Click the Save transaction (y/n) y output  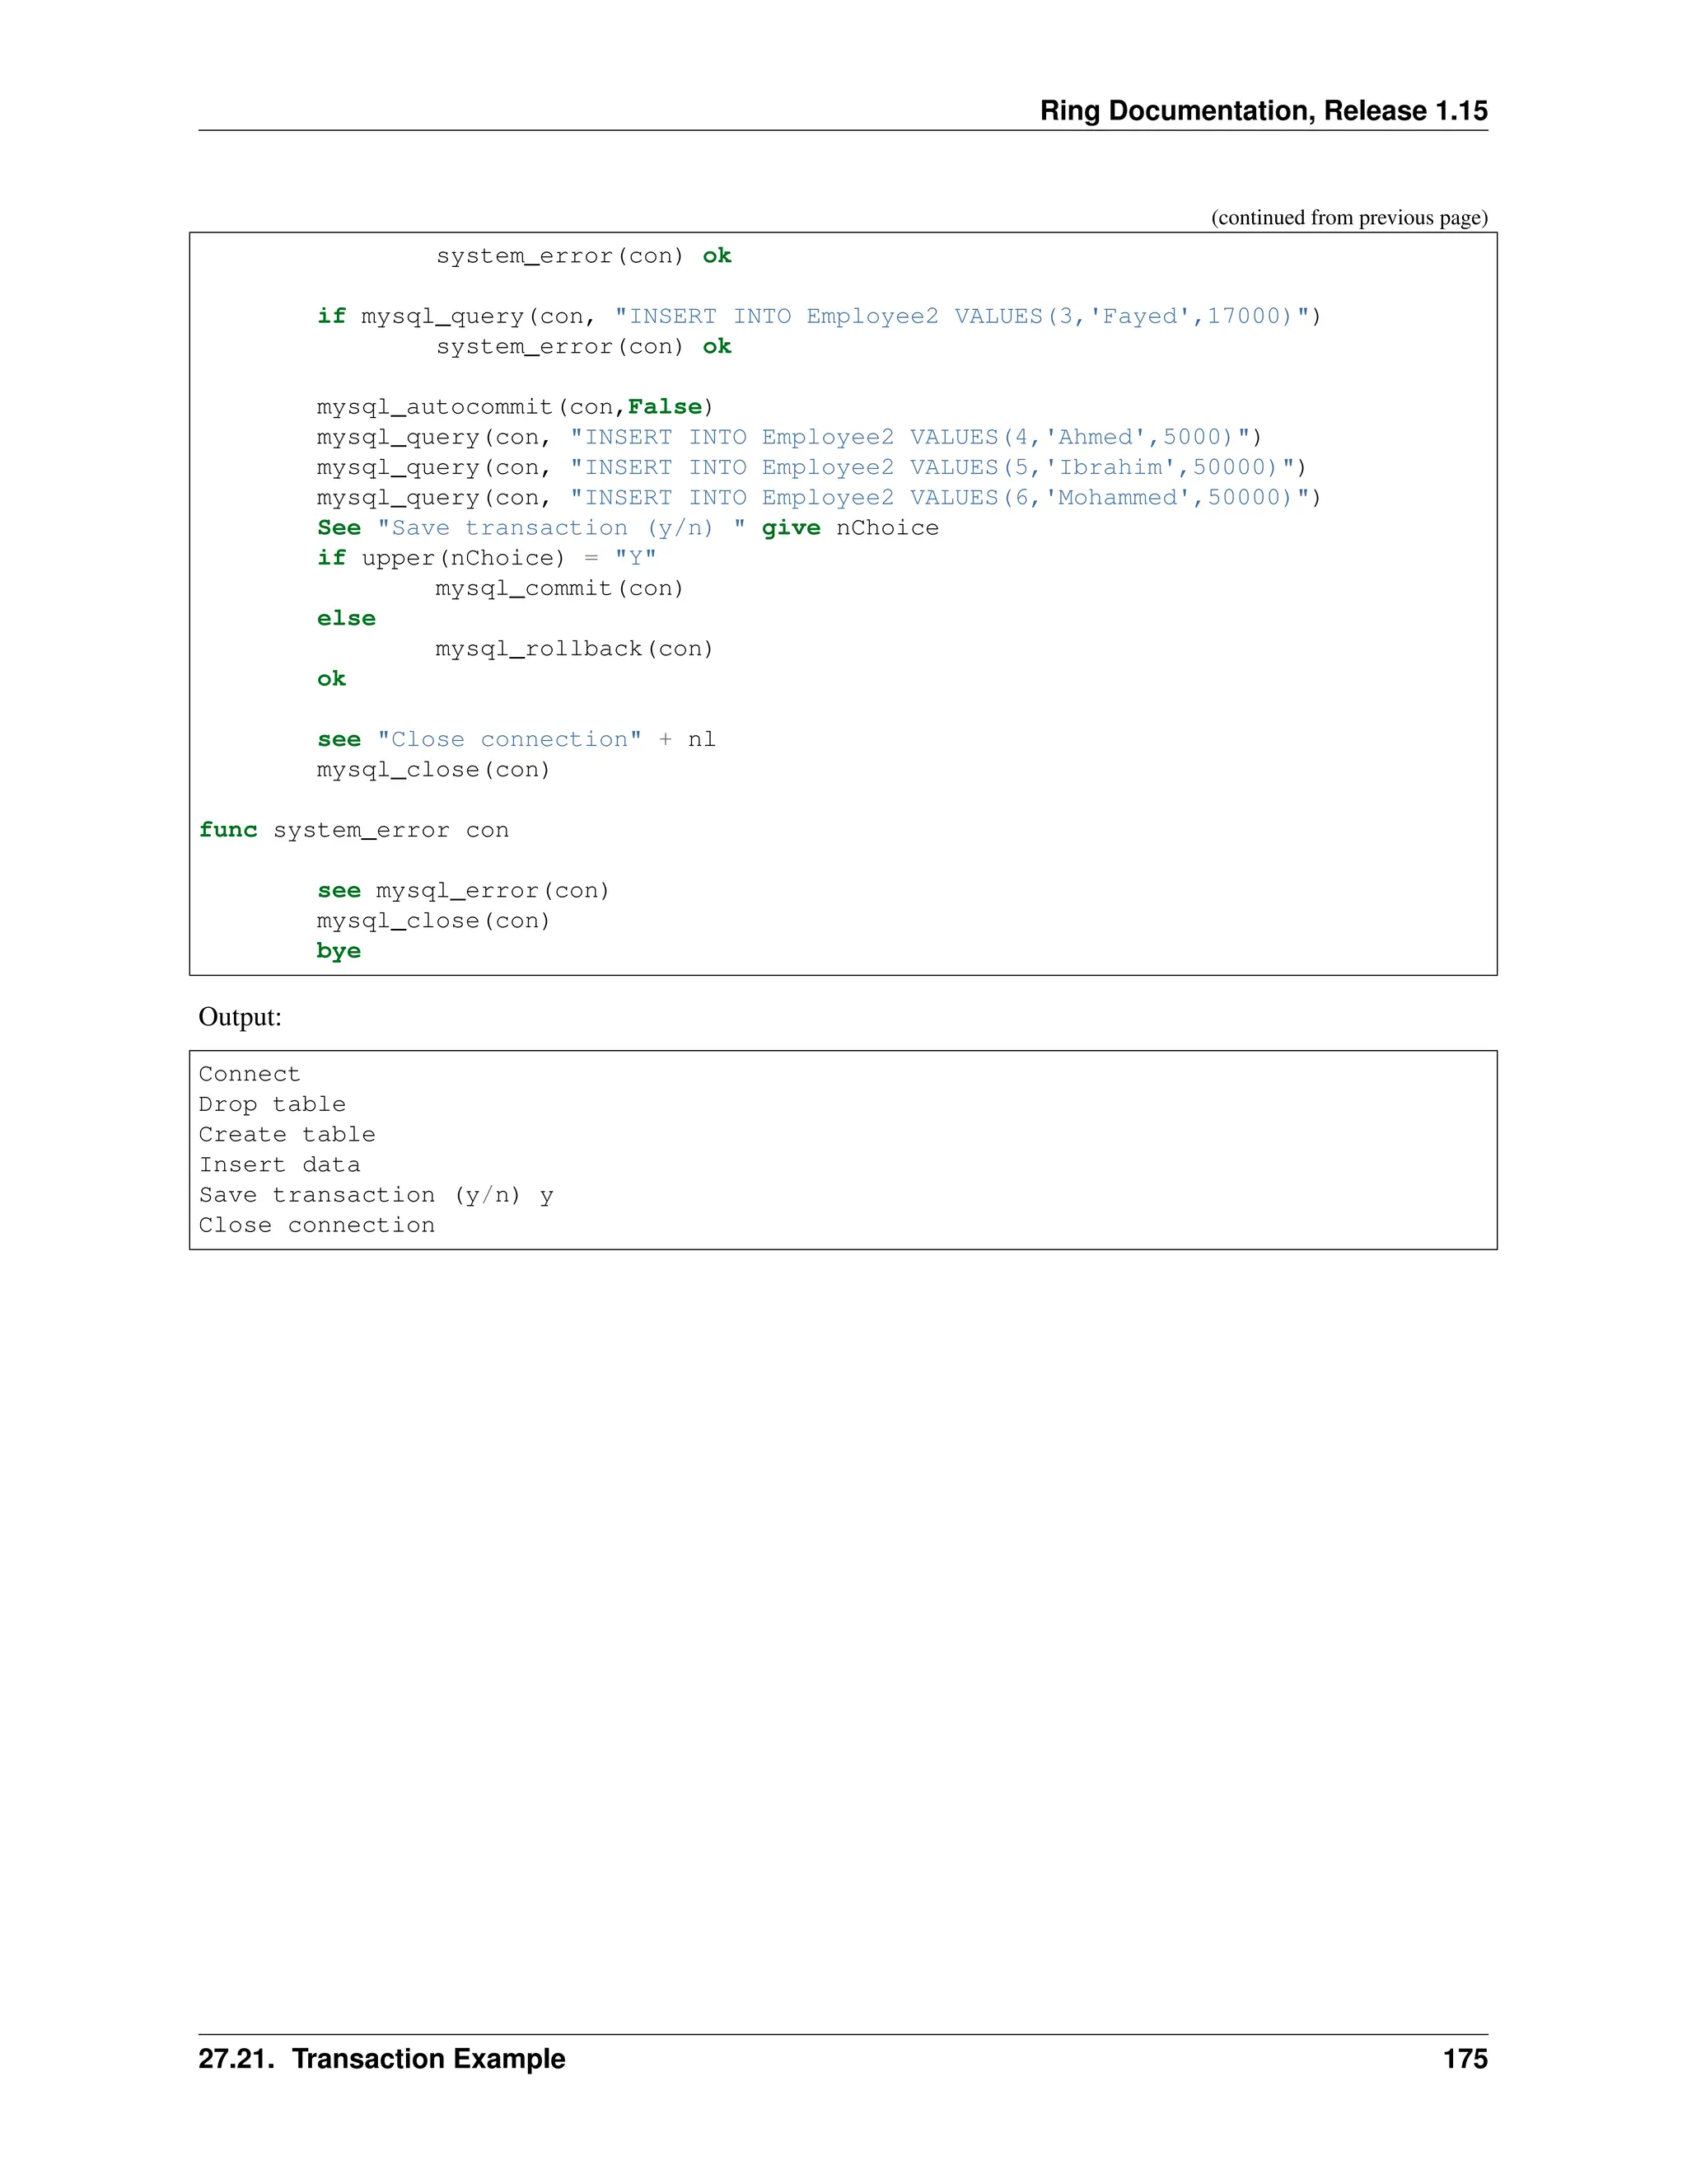coord(376,1195)
